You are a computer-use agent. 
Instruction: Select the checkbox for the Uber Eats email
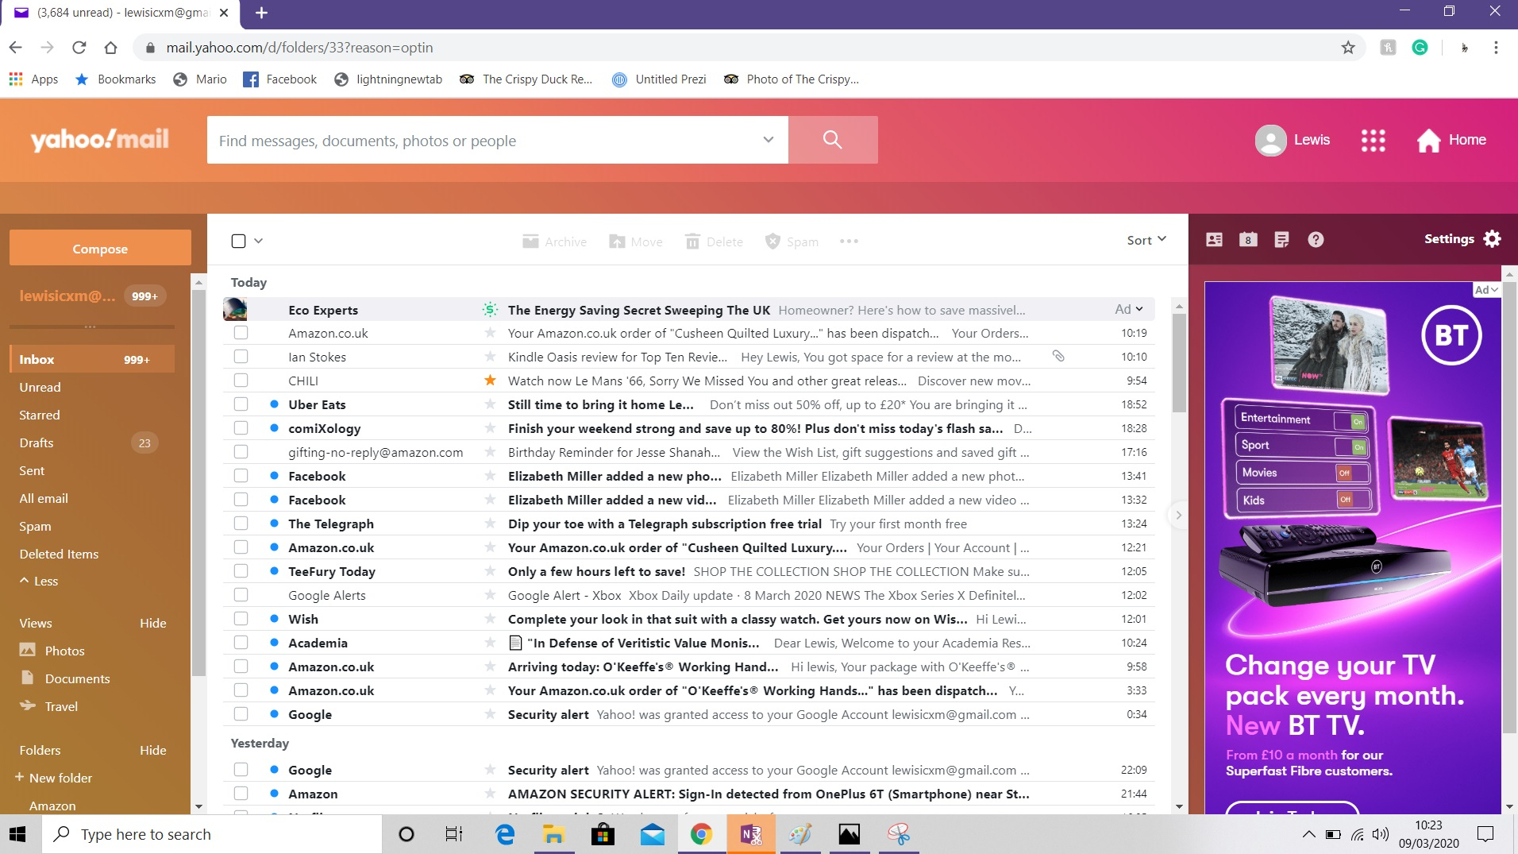(241, 404)
